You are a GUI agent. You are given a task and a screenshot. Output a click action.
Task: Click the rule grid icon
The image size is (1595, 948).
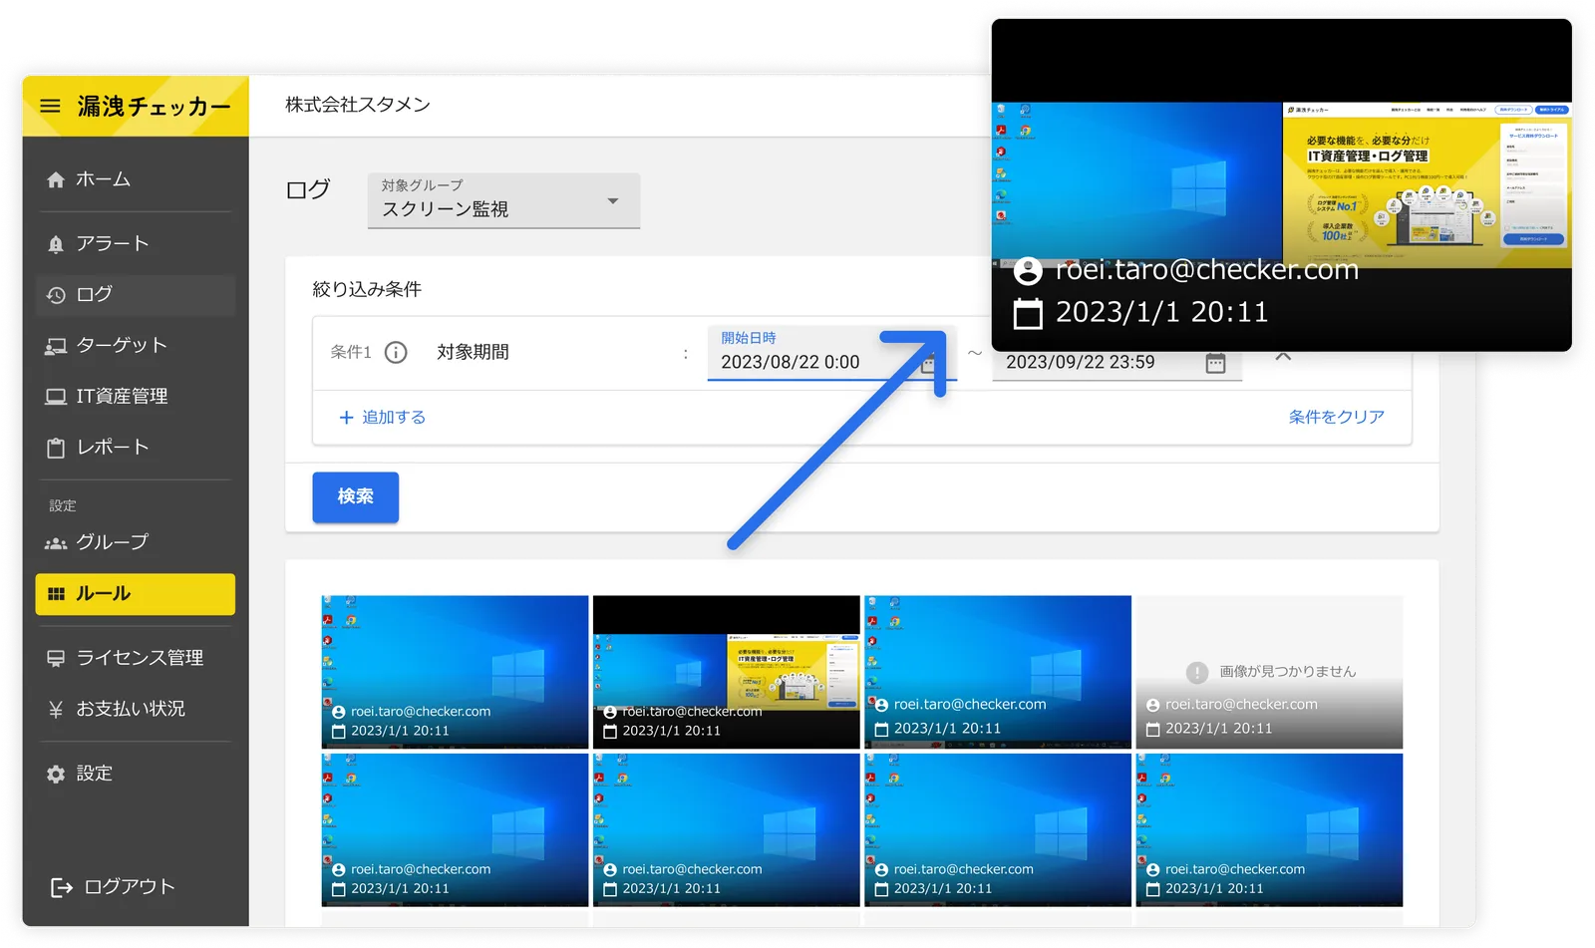pos(56,594)
